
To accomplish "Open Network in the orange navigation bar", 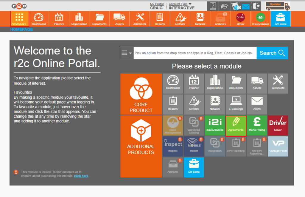I will [x=200, y=19].
